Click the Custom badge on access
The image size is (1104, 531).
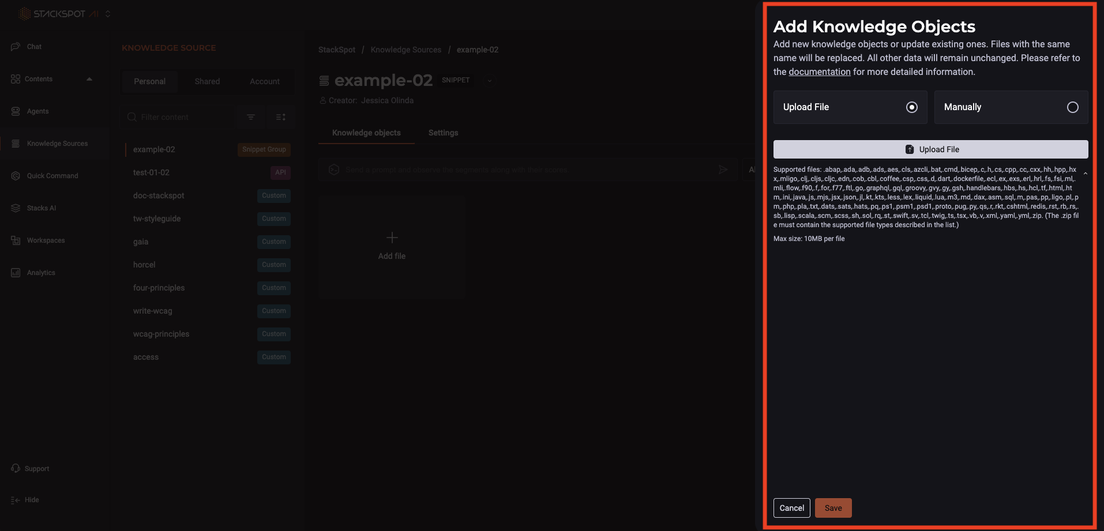[x=274, y=357]
